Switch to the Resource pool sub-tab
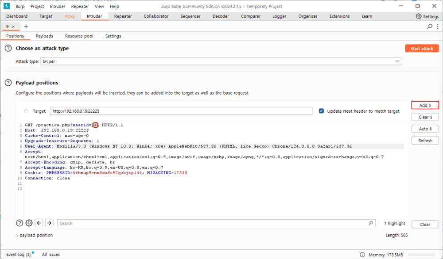 pyautogui.click(x=79, y=36)
